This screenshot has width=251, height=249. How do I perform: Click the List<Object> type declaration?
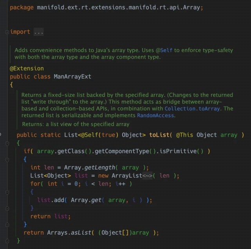pyautogui.click(x=51, y=176)
